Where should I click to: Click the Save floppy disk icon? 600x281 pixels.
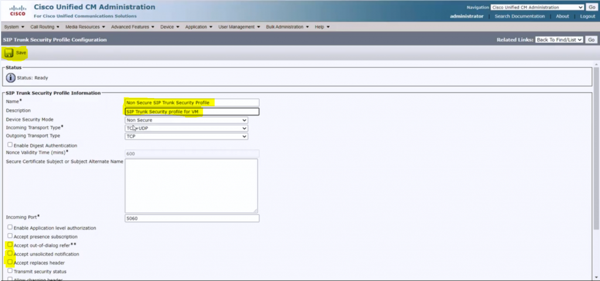pos(9,53)
